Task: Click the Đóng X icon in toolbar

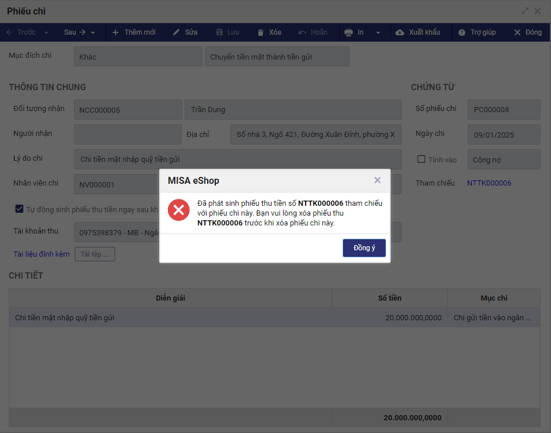Action: click(517, 32)
